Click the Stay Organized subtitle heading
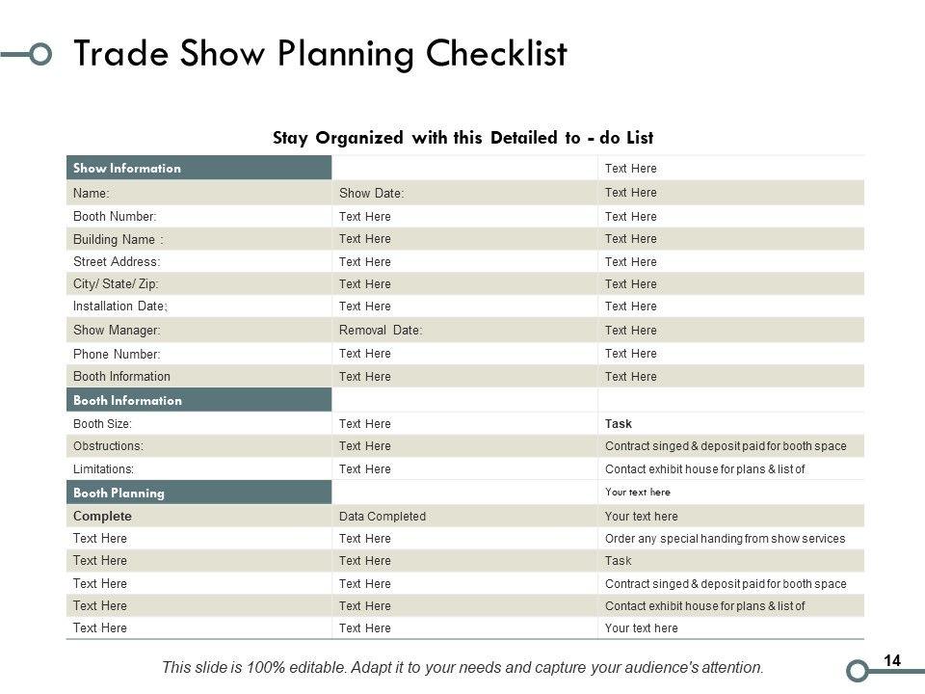 point(463,137)
